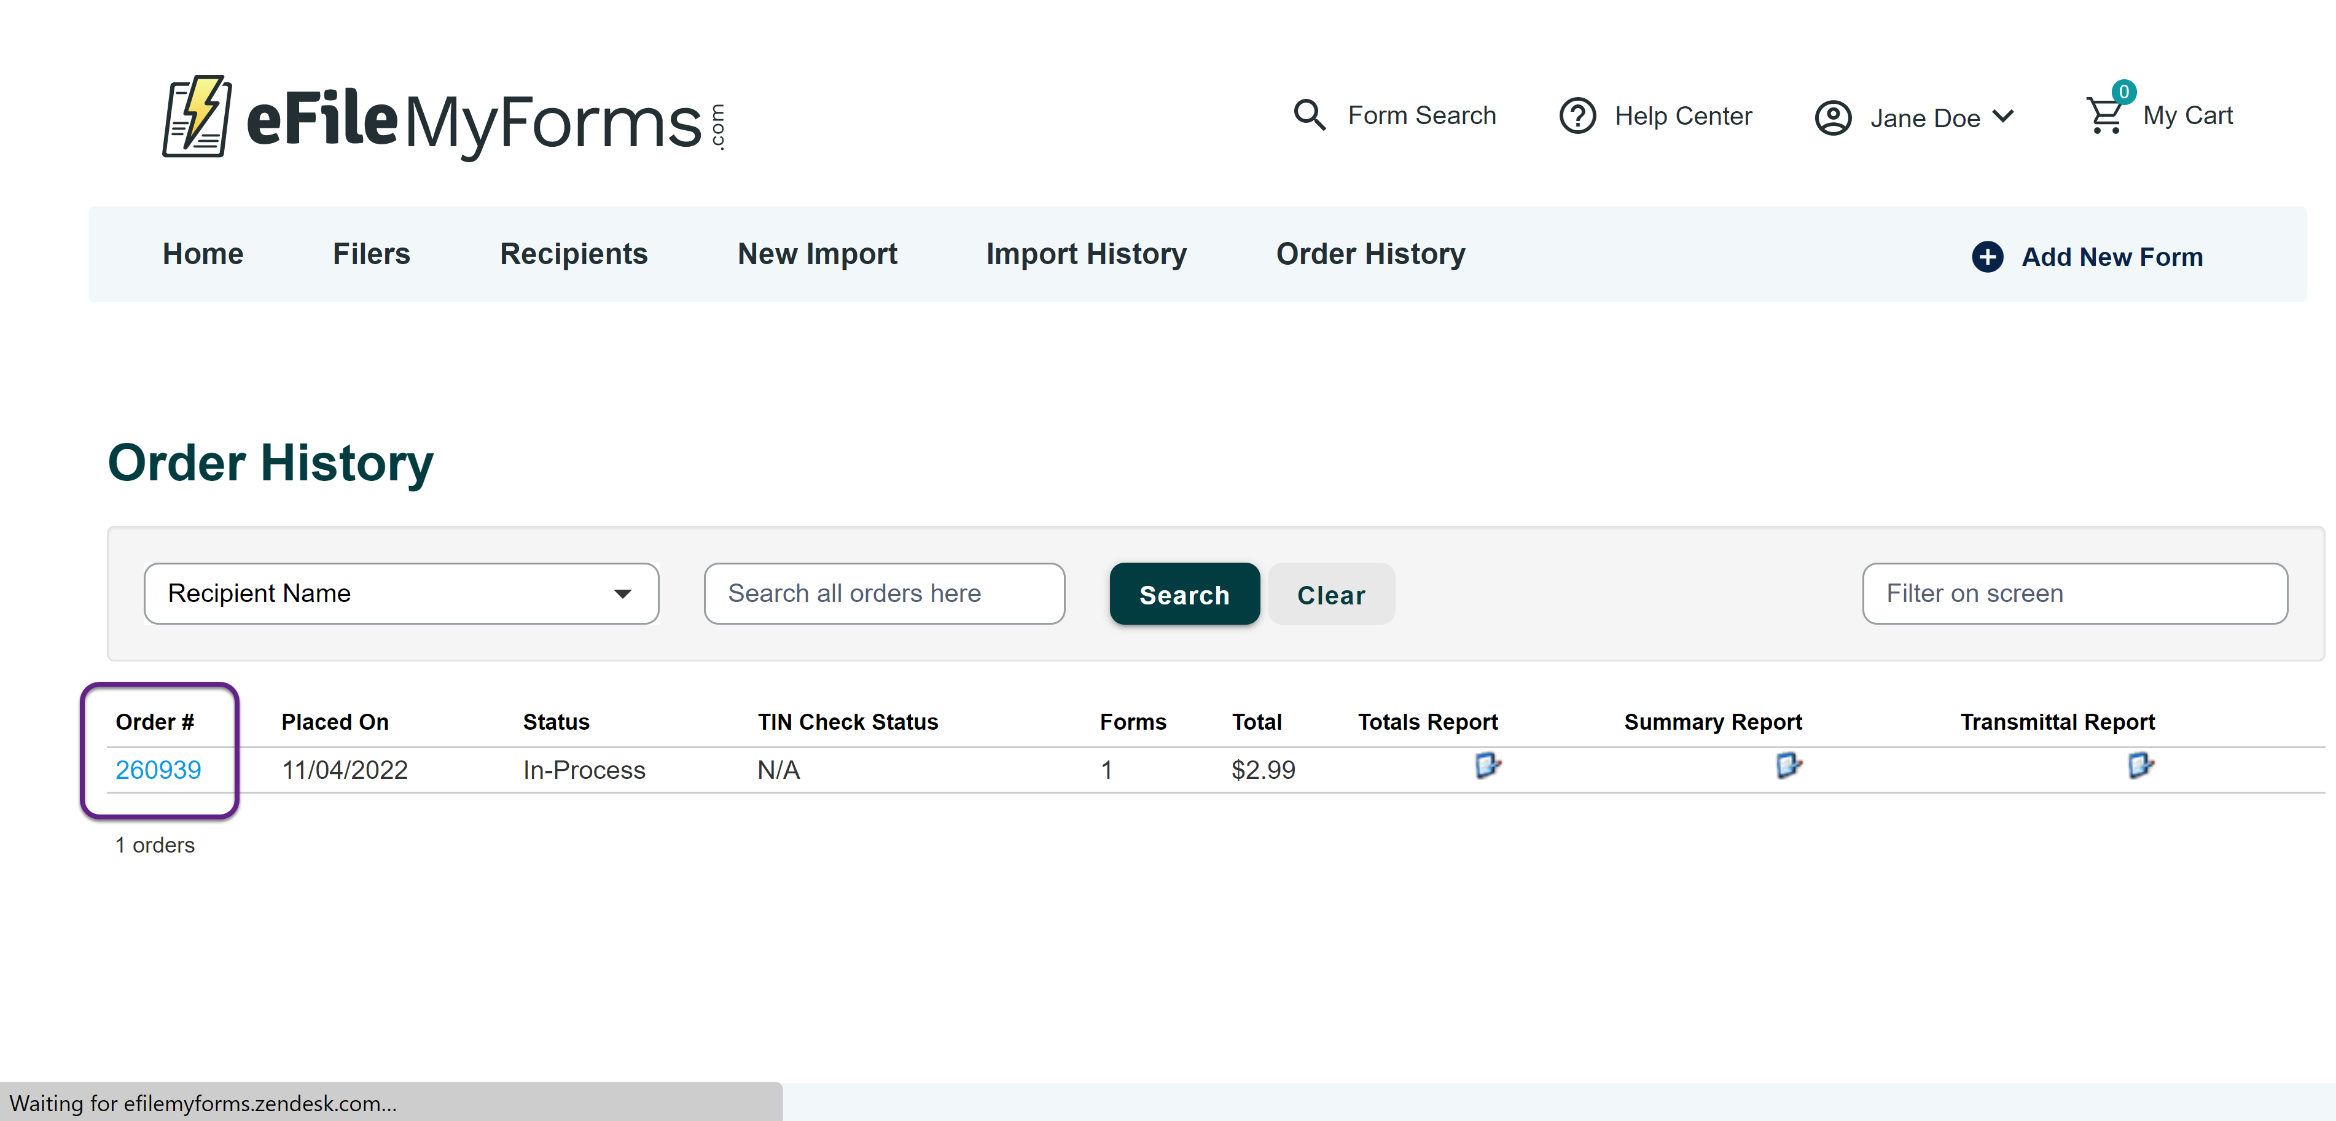The image size is (2336, 1121).
Task: Open the Transmittal Report icon for order 260939
Action: [2140, 767]
